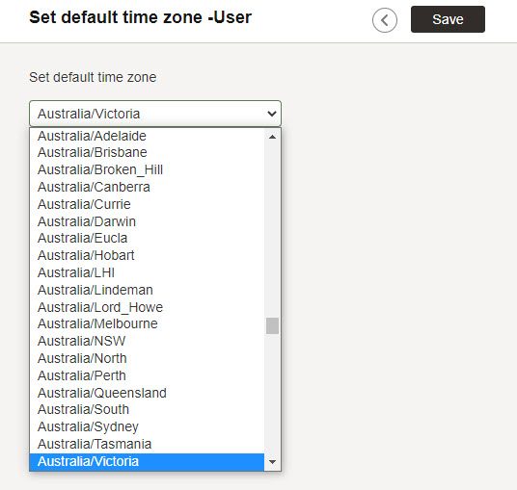This screenshot has height=490, width=517.
Task: Open the time zone dropdown chevron
Action: (272, 114)
